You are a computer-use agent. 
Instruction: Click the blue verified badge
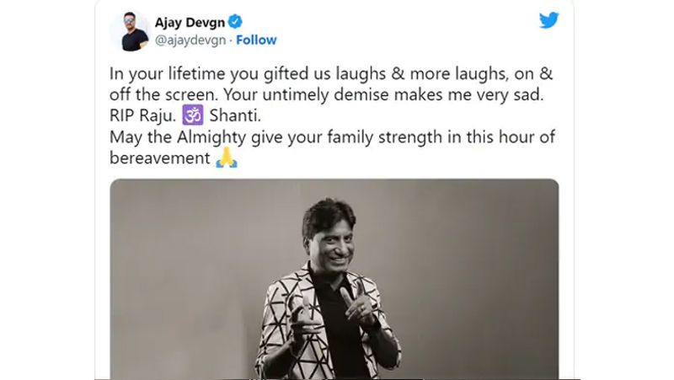point(235,22)
